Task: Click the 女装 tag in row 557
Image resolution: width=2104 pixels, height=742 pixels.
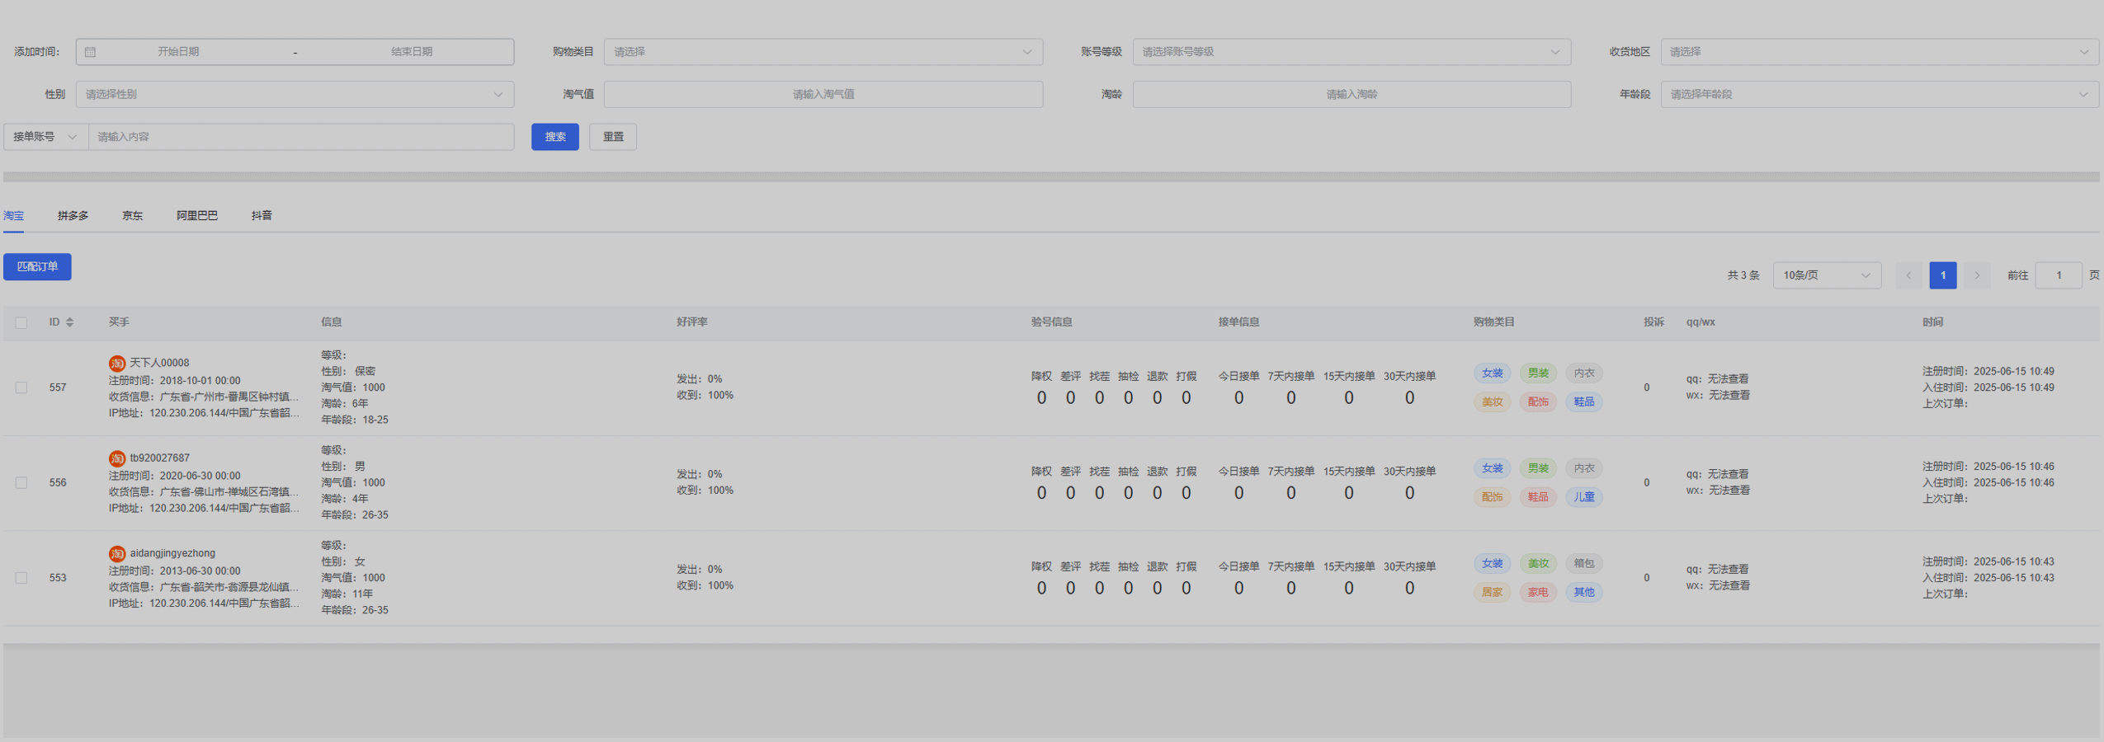Action: pos(1492,373)
